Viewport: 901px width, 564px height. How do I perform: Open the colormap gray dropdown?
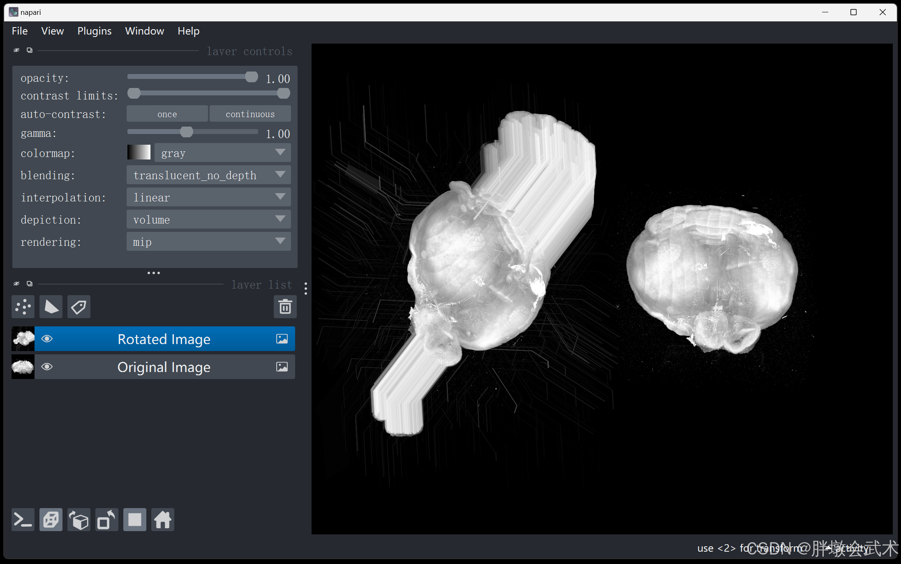[223, 153]
